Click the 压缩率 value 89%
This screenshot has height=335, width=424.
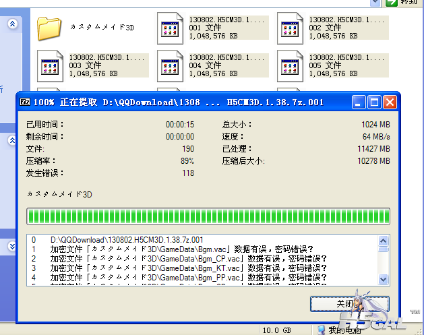coord(187,161)
